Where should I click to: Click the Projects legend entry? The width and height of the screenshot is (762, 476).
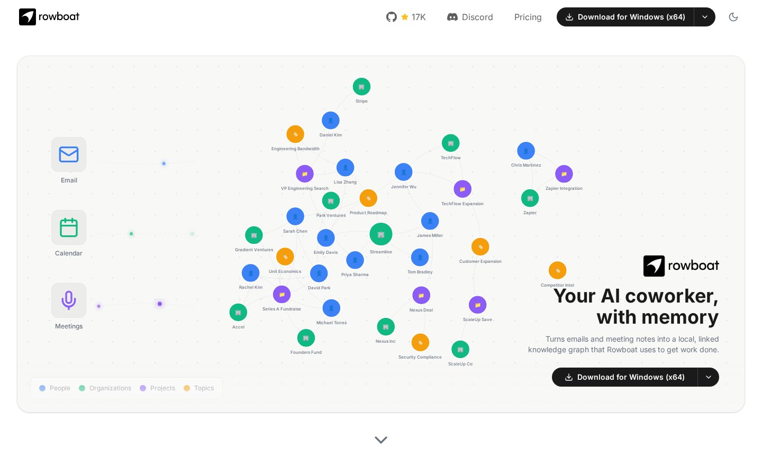click(157, 388)
